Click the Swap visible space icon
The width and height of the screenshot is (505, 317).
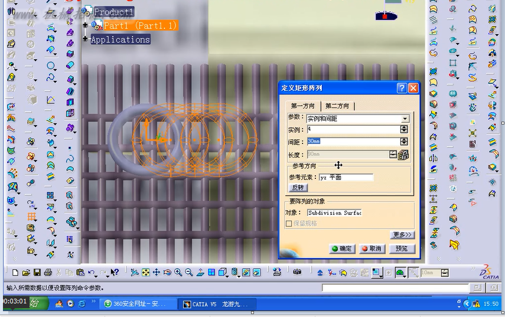(257, 273)
